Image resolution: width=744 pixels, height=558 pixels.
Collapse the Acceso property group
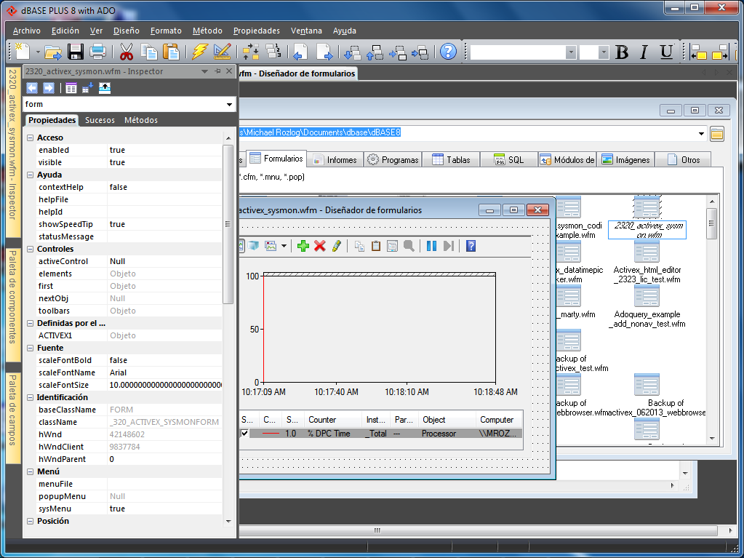(30, 137)
